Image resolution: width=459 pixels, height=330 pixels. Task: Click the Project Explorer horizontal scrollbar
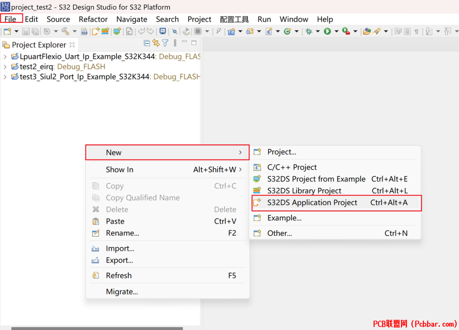[x=97, y=328]
